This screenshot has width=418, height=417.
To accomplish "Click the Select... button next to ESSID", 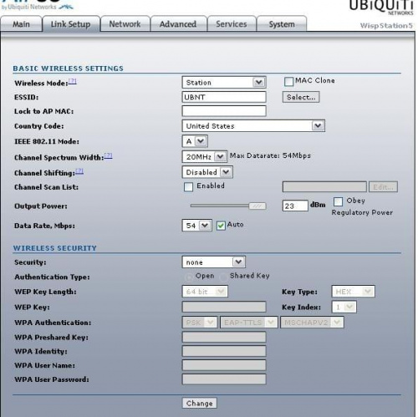I will [x=301, y=97].
